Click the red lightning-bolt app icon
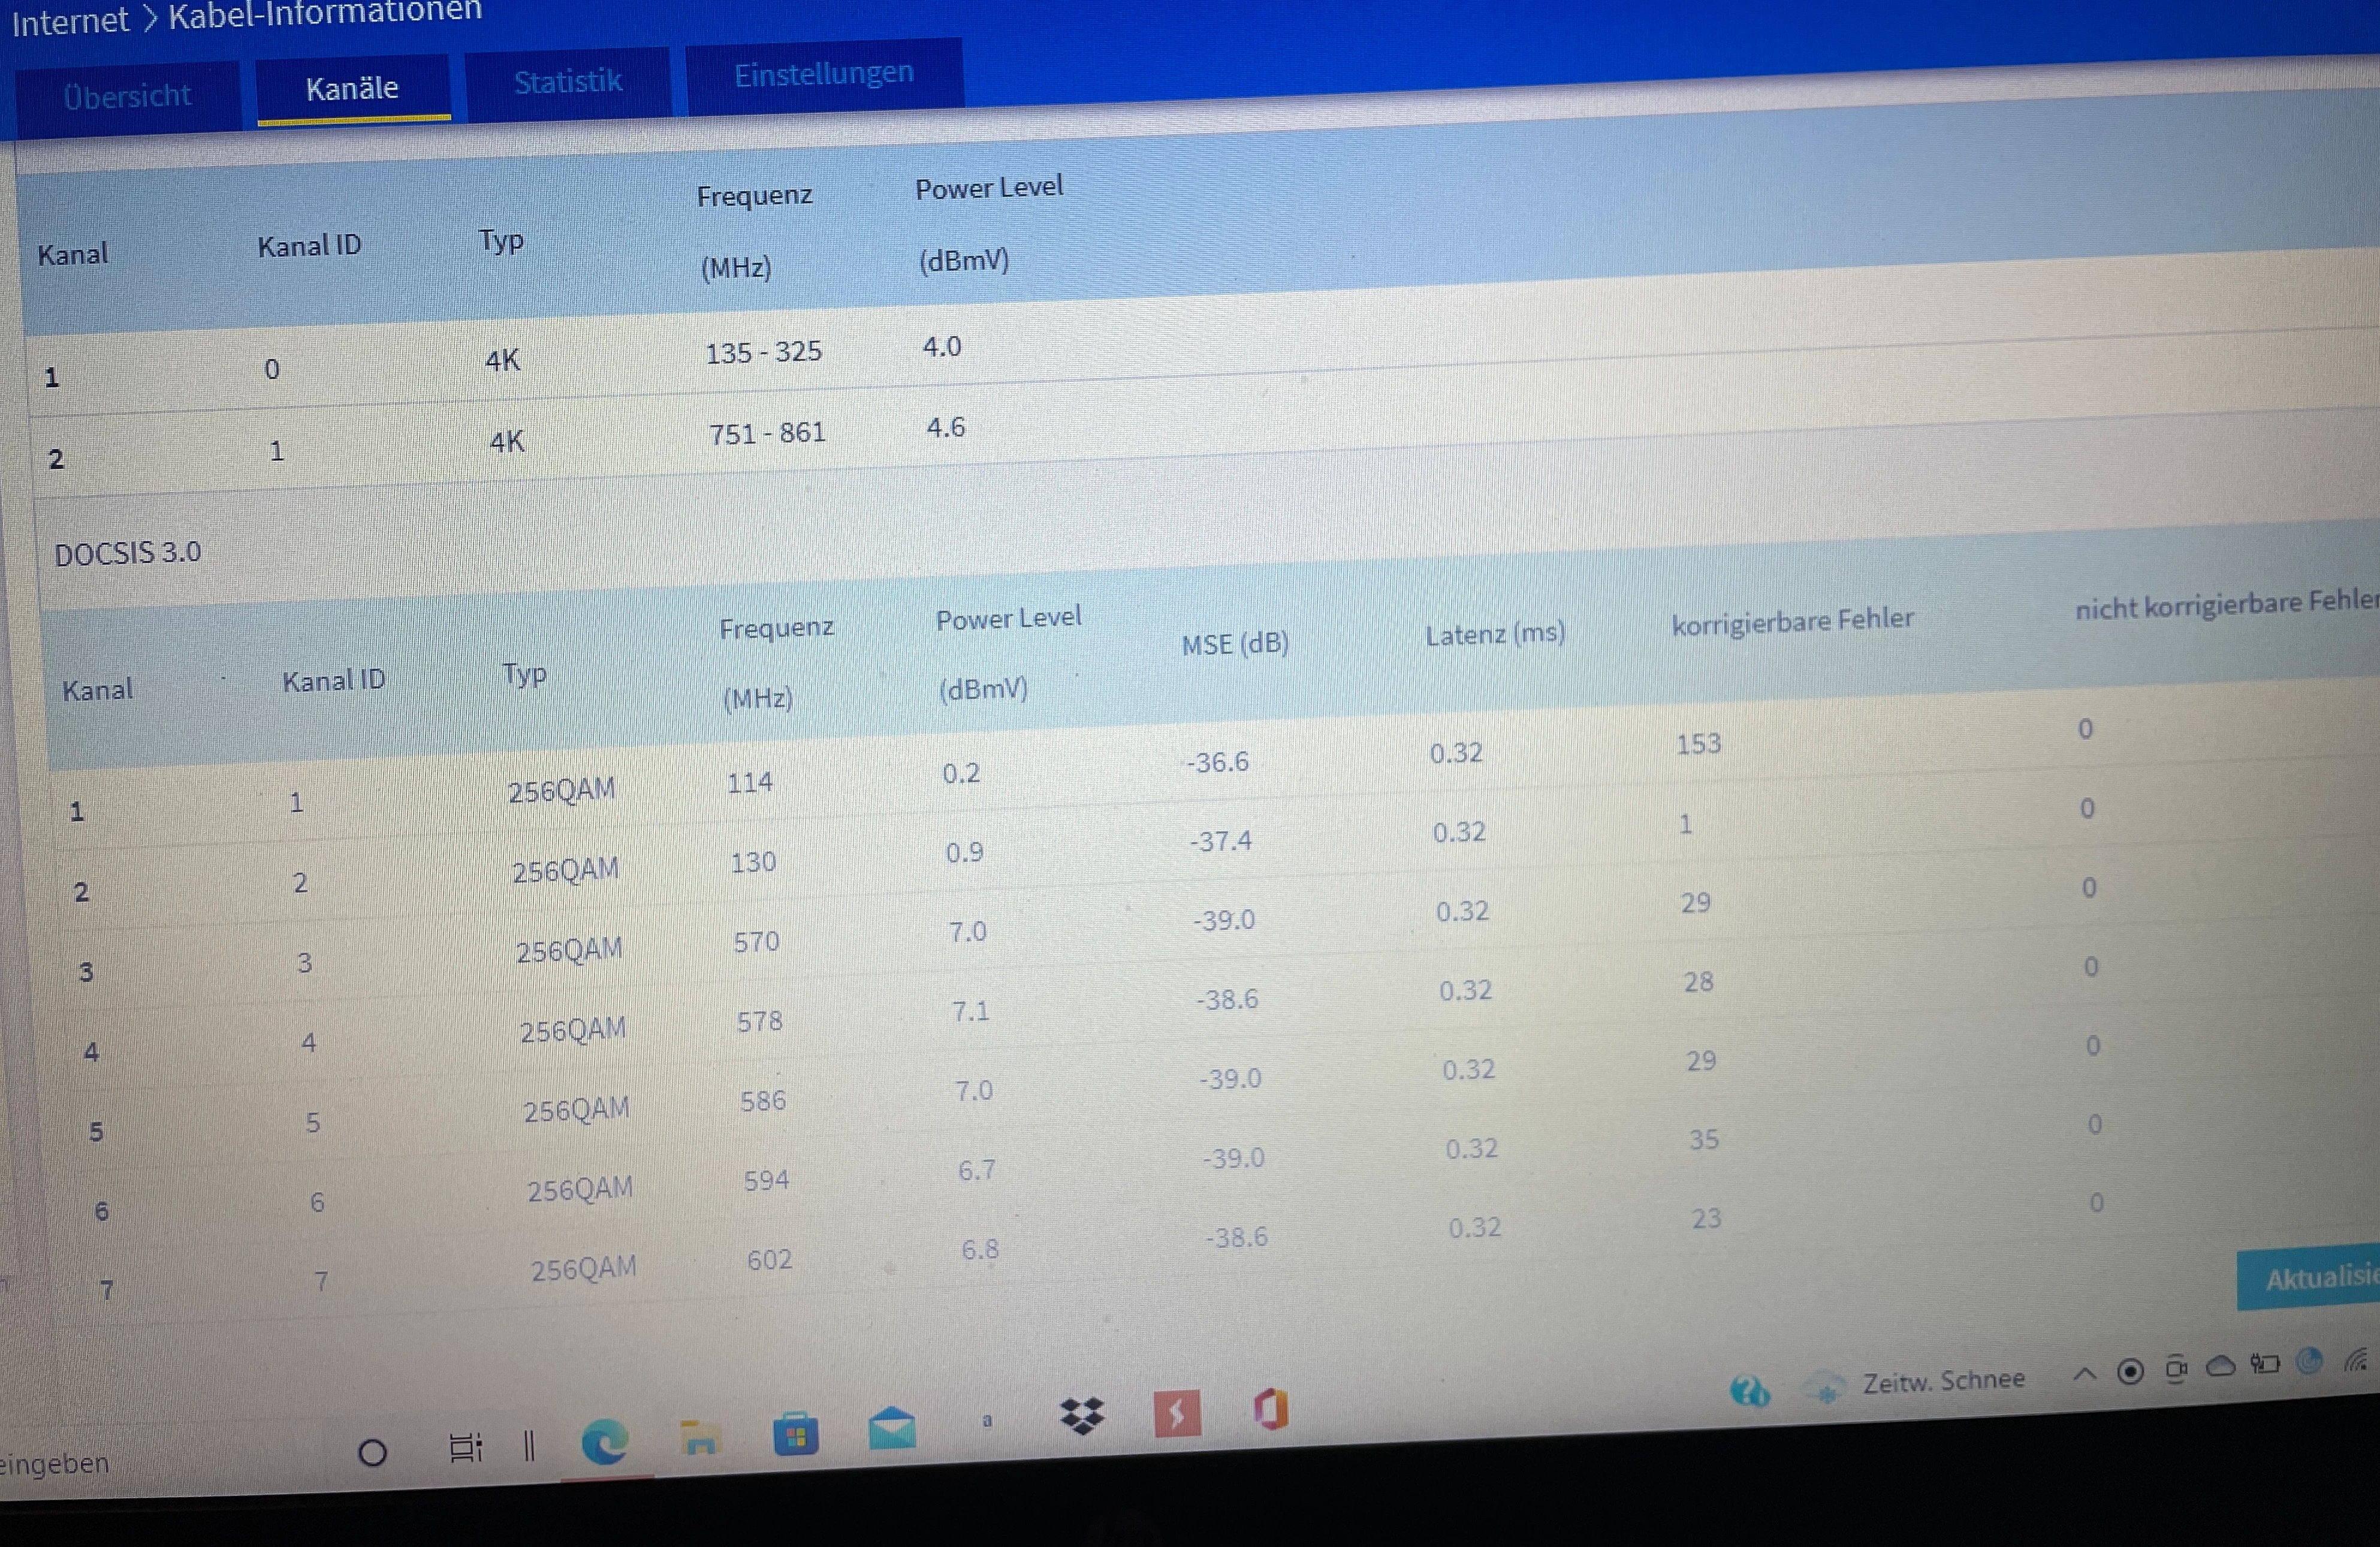Viewport: 2380px width, 1547px height. pyautogui.click(x=1177, y=1414)
